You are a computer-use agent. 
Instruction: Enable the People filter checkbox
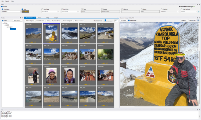(102, 9)
